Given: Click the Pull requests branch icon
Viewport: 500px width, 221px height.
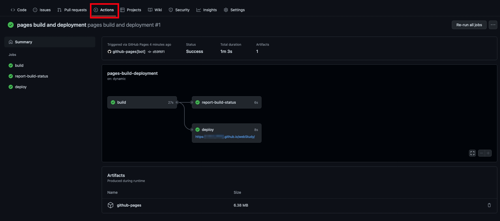Looking at the screenshot, I should point(59,10).
